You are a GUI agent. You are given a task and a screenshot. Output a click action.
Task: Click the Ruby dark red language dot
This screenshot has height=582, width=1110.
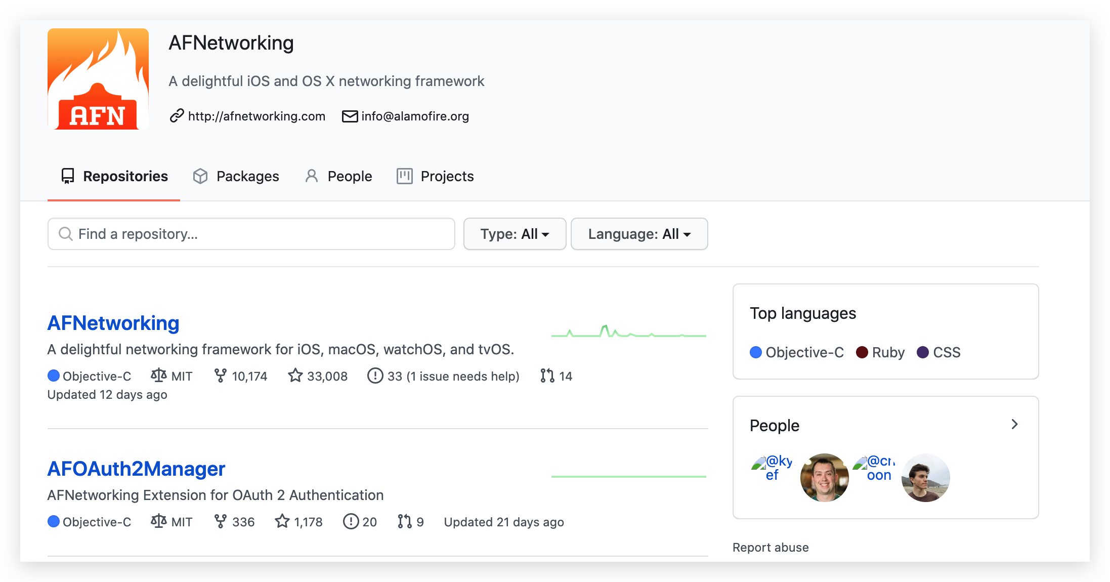(862, 352)
